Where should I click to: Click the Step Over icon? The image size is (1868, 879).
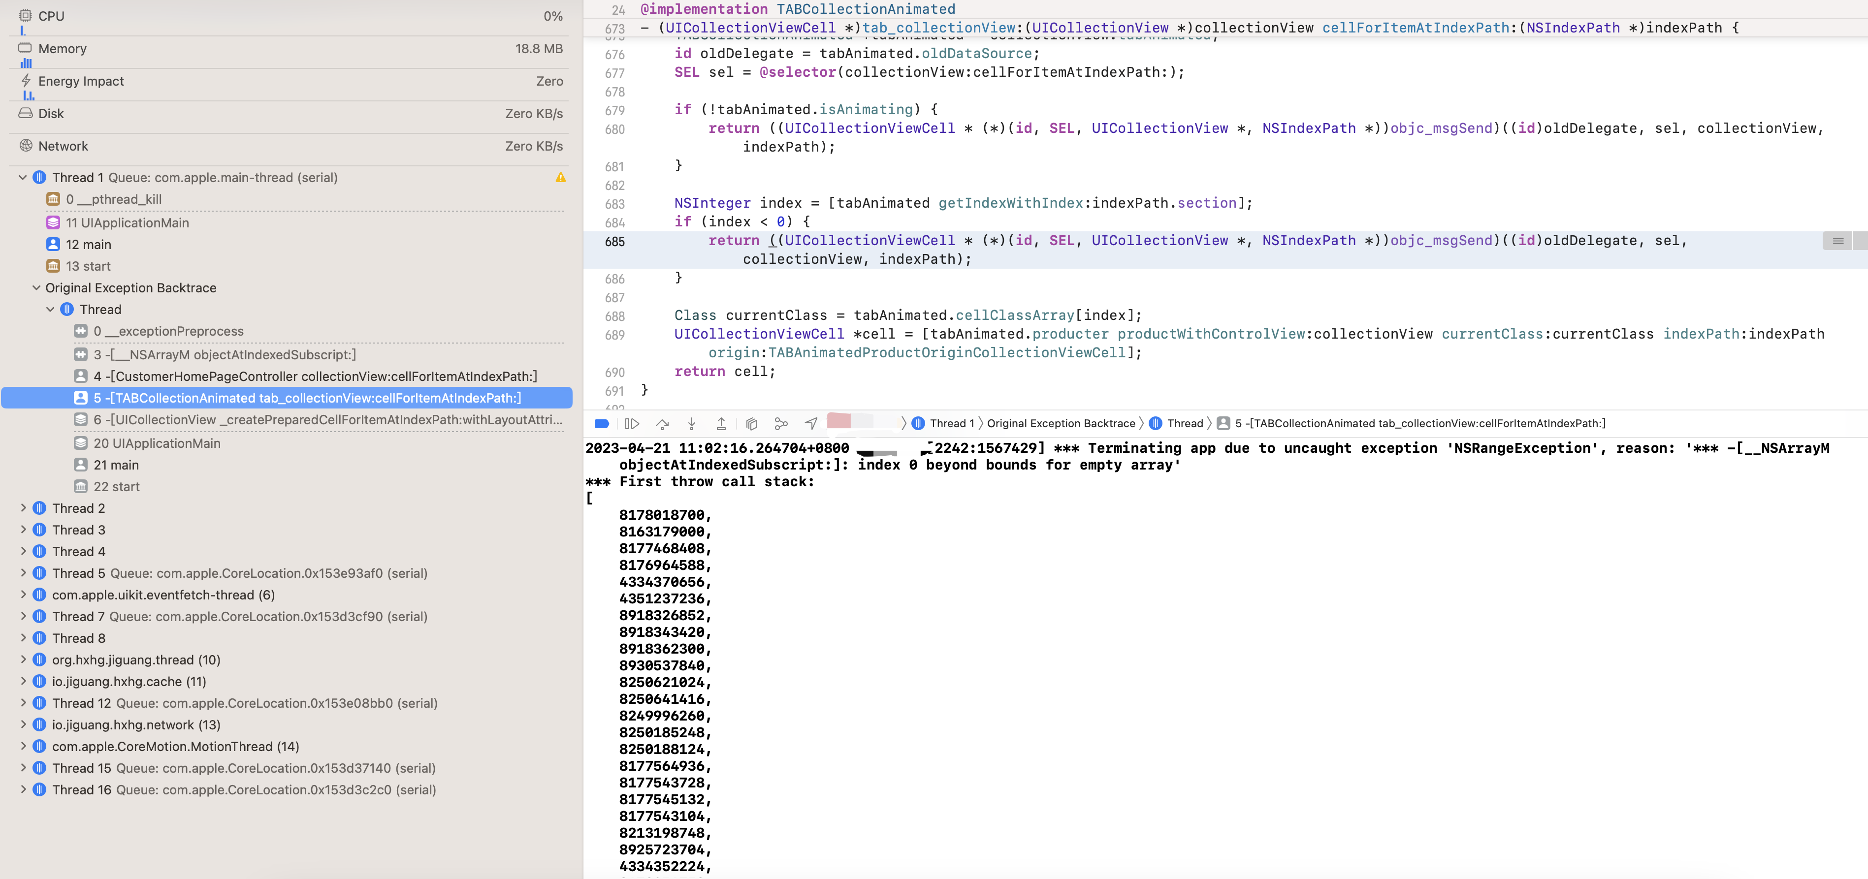click(662, 424)
